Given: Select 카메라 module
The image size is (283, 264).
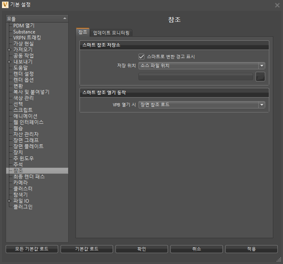Looking at the screenshot, I should point(21,183).
